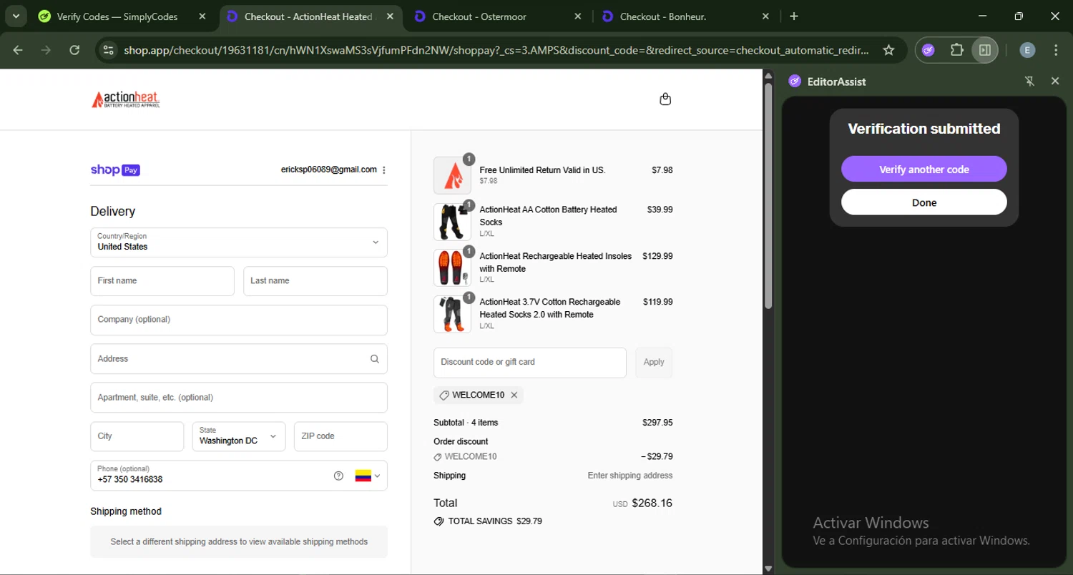Reload the page
Image resolution: width=1073 pixels, height=575 pixels.
click(74, 50)
